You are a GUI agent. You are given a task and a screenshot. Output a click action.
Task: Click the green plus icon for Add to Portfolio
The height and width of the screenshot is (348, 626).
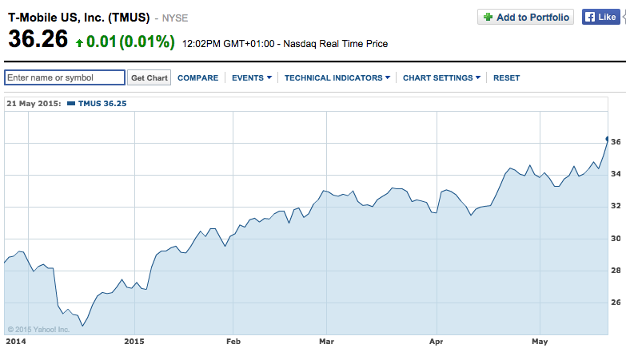coord(488,17)
